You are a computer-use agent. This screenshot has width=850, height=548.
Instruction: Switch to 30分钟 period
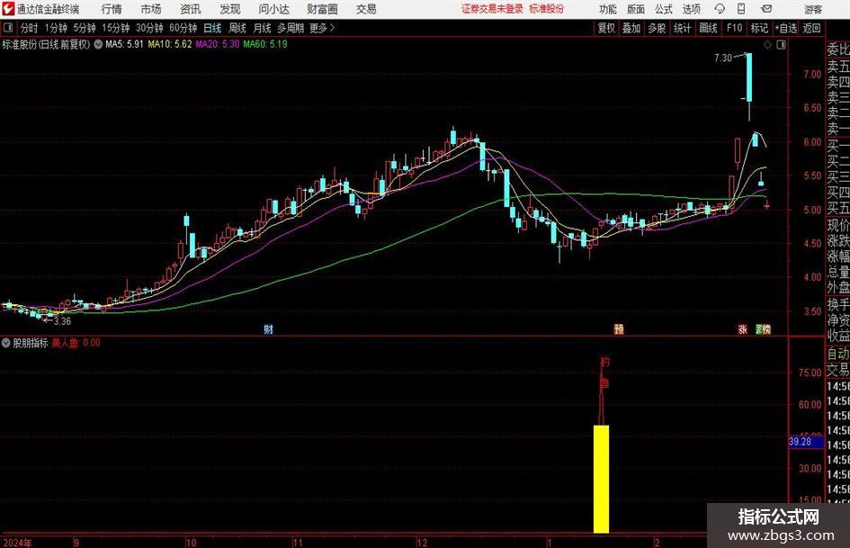point(149,28)
